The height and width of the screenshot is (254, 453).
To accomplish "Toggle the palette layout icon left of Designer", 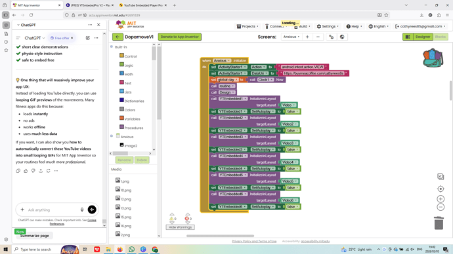I will 408,37.
